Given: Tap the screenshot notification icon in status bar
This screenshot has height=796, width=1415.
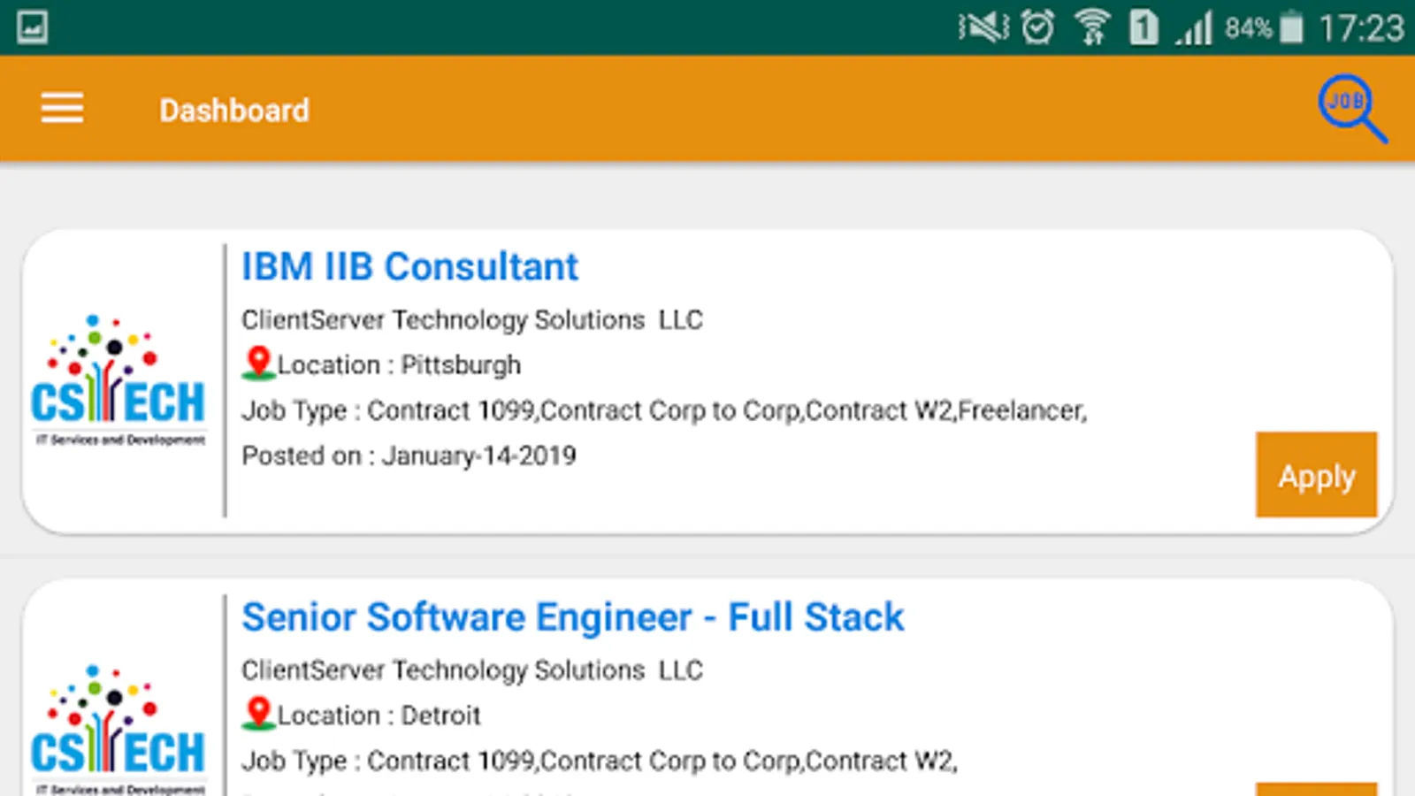Looking at the screenshot, I should 32,27.
